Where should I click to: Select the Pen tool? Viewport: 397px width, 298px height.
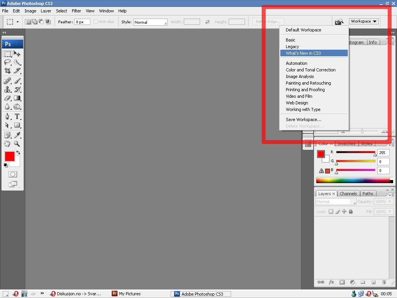click(x=7, y=116)
